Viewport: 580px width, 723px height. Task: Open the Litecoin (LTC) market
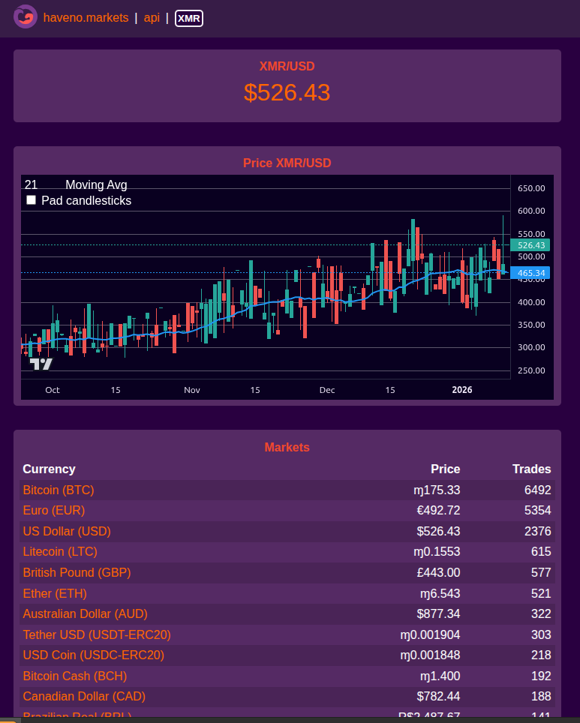pyautogui.click(x=60, y=551)
